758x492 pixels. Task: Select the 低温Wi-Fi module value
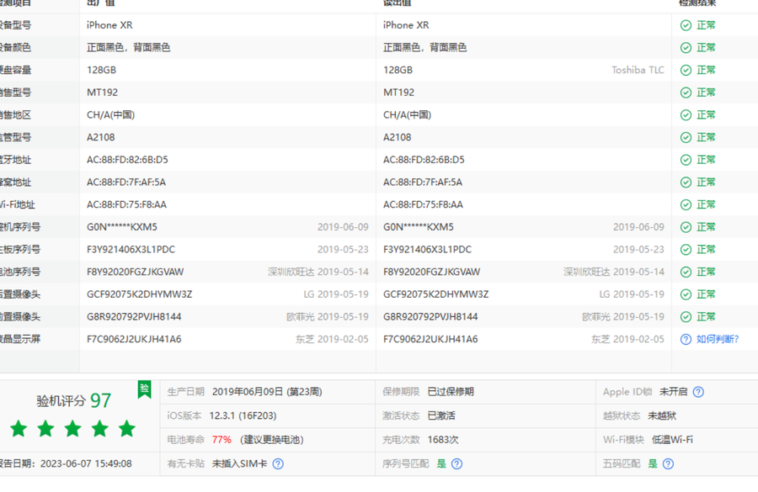coord(672,440)
